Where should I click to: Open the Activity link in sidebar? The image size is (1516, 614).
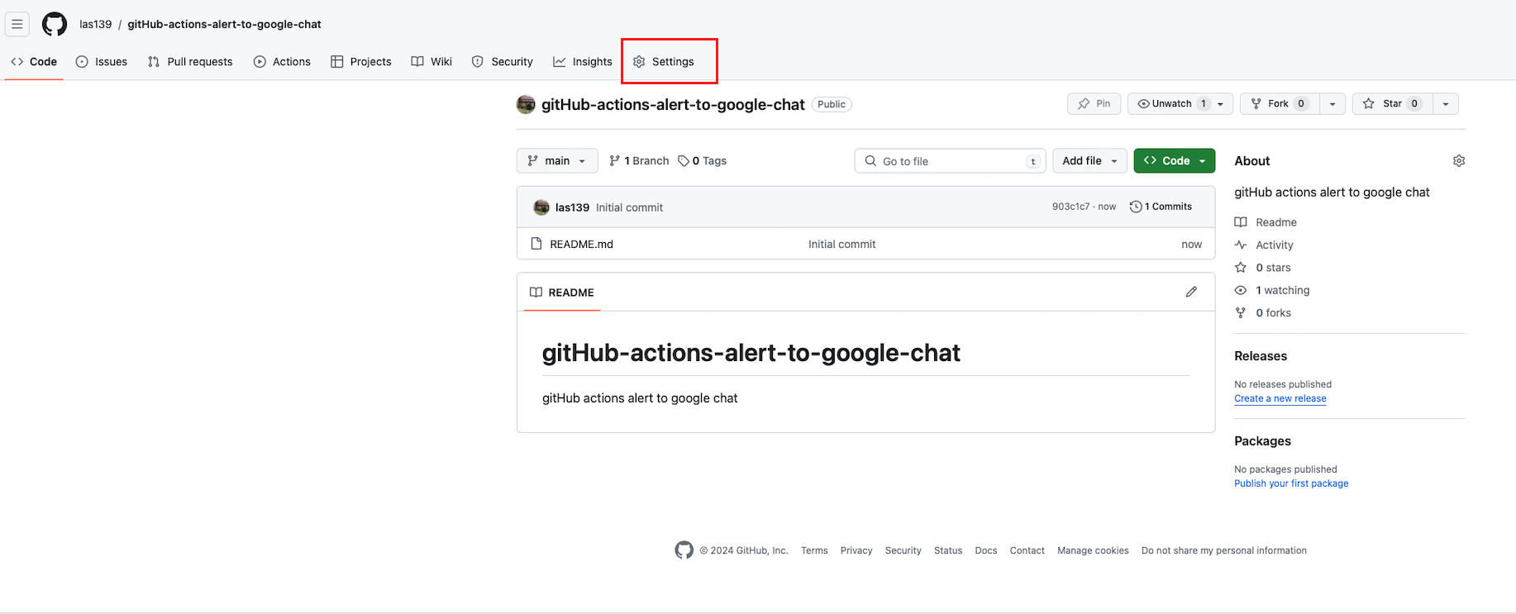1264,245
